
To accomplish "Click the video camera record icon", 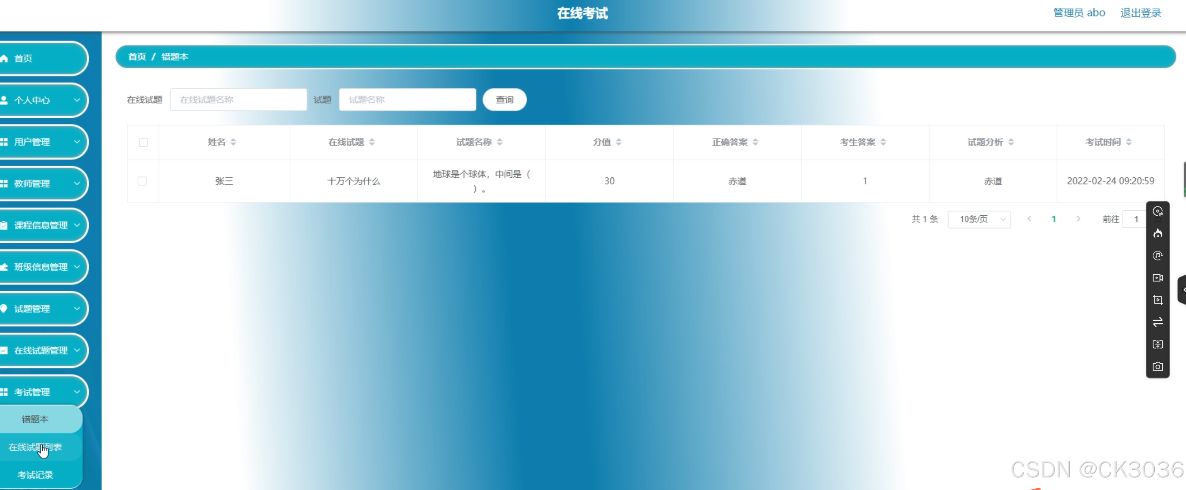I will 1157,278.
